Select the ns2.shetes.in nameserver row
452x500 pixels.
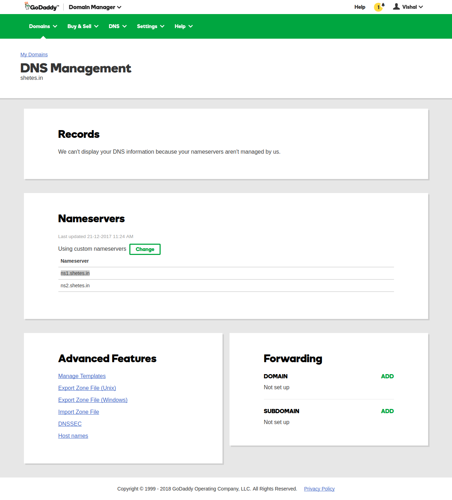point(226,286)
